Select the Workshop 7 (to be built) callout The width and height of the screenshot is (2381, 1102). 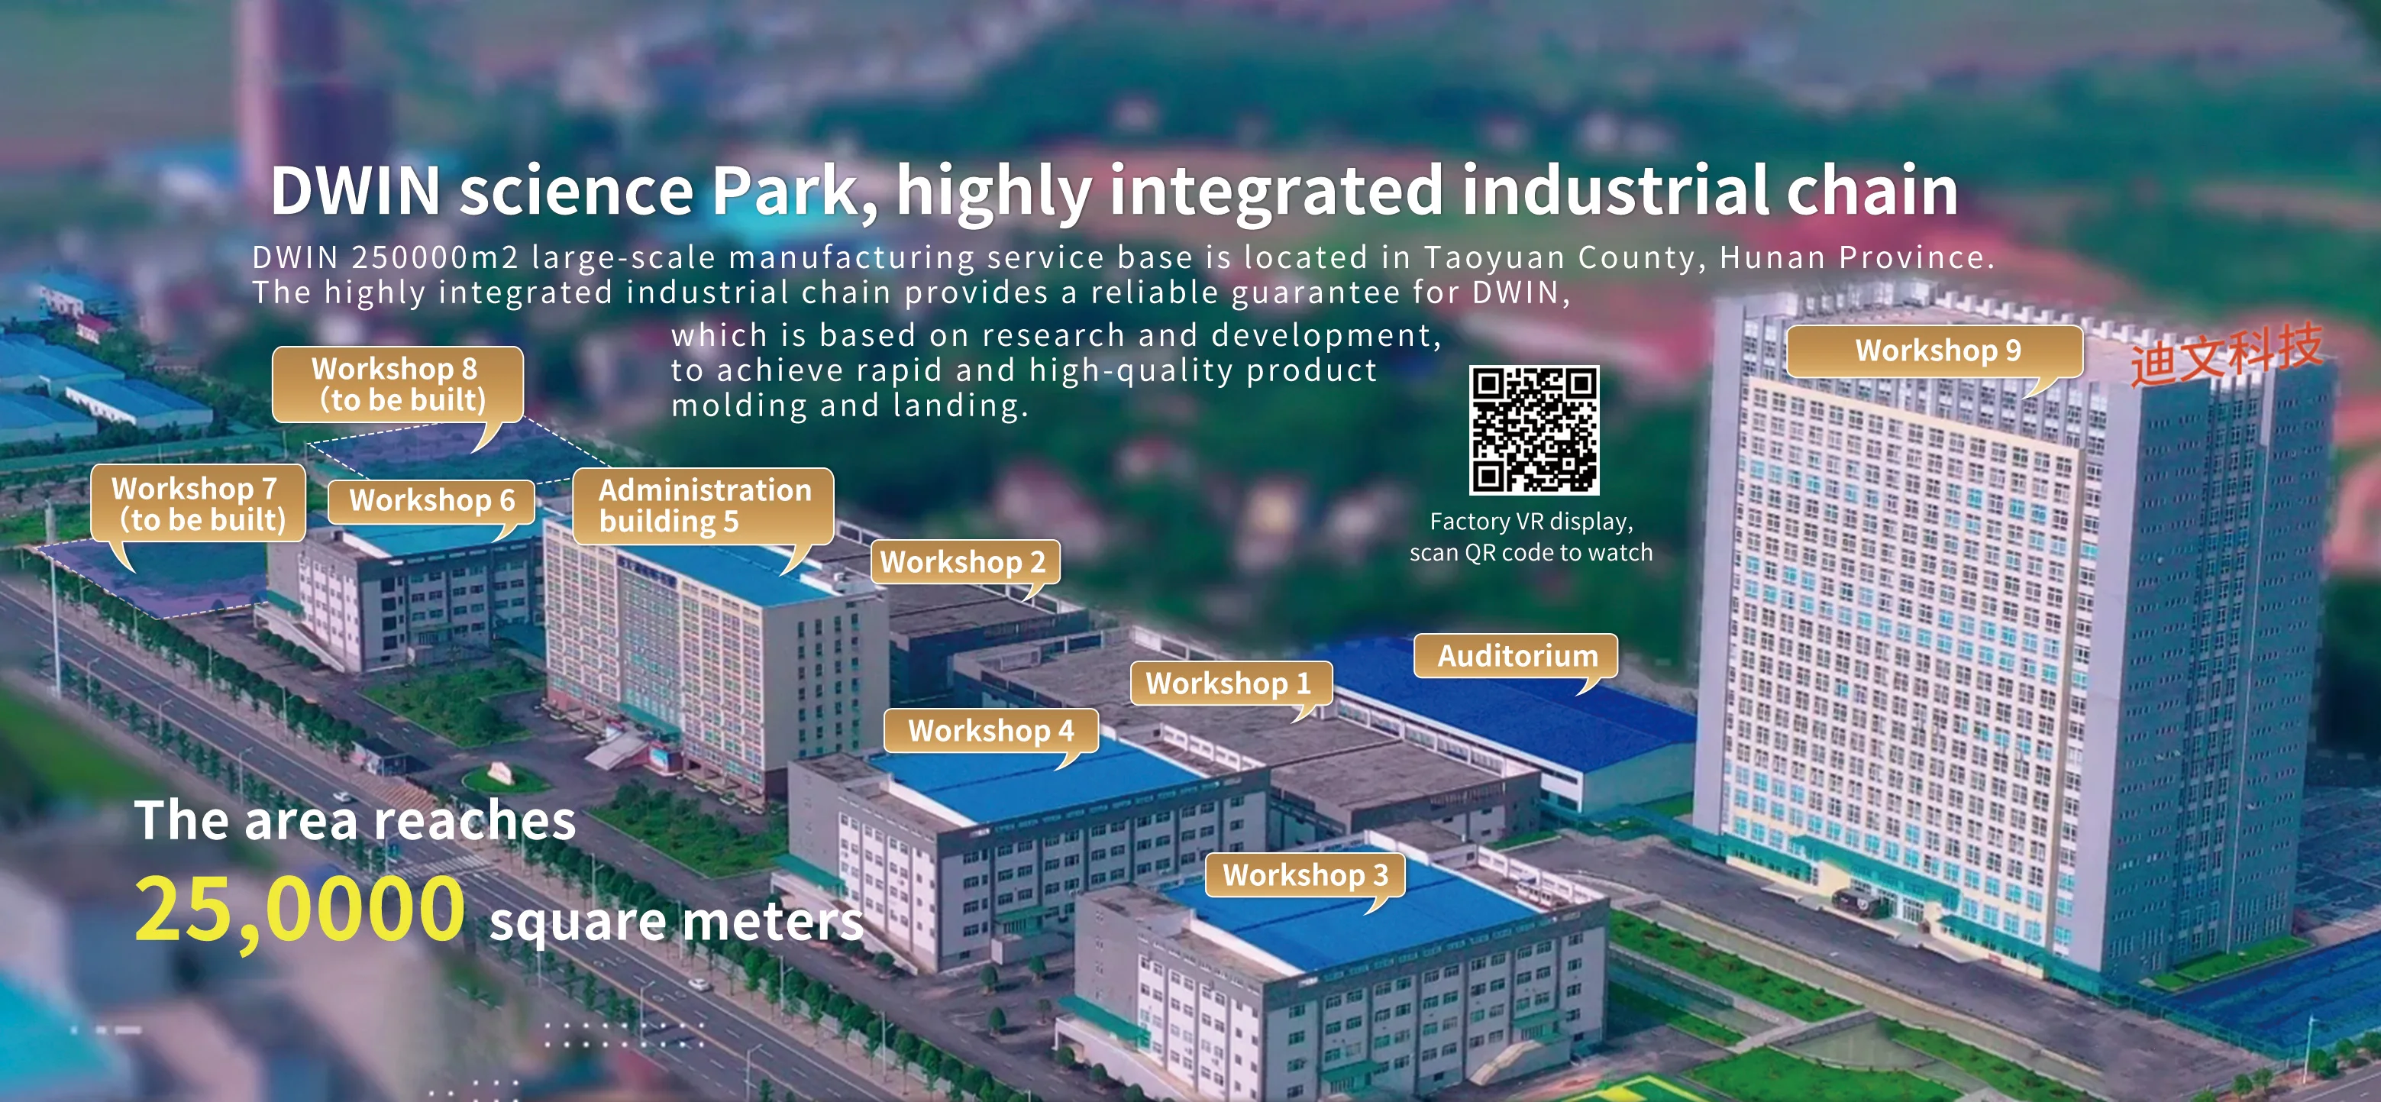pyautogui.click(x=197, y=504)
